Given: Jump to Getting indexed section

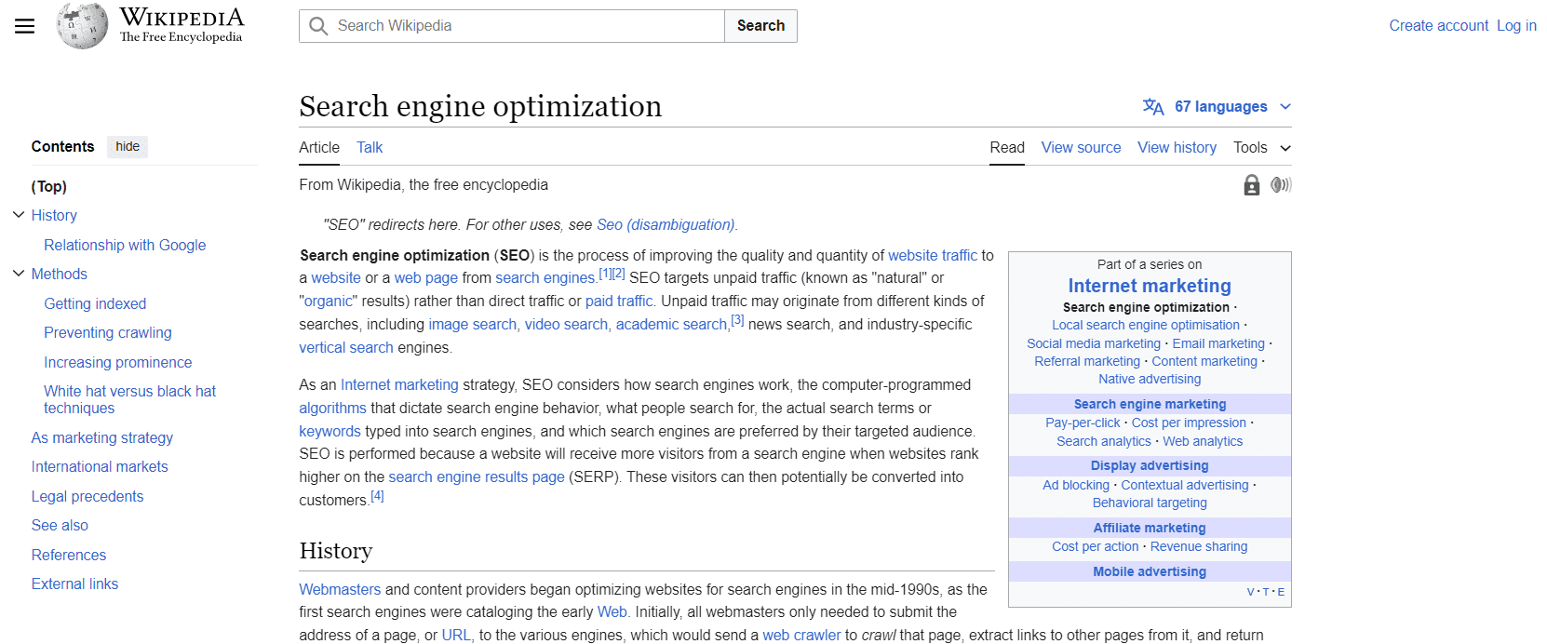Looking at the screenshot, I should [x=95, y=303].
